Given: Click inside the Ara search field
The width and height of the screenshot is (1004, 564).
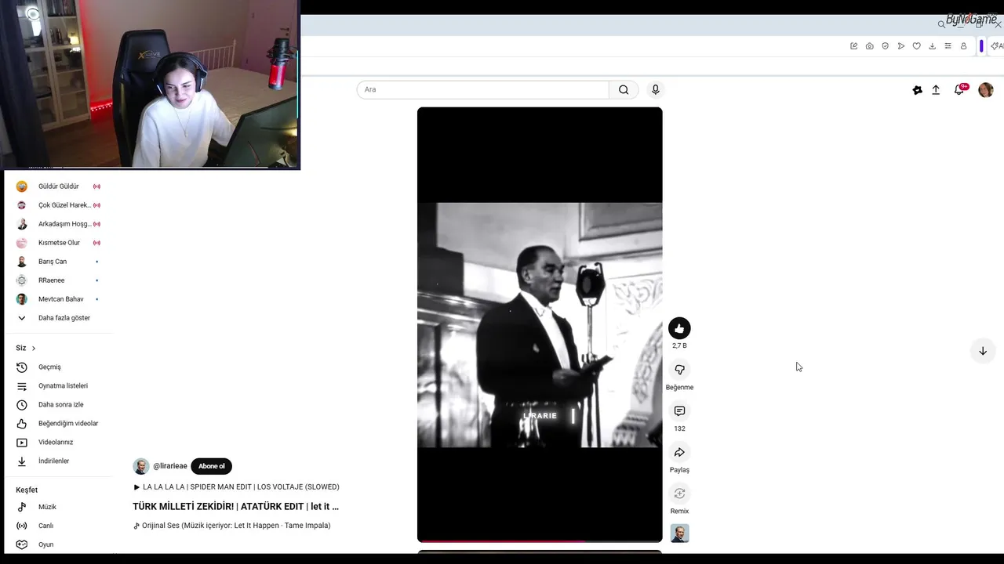Looking at the screenshot, I should pyautogui.click(x=482, y=89).
